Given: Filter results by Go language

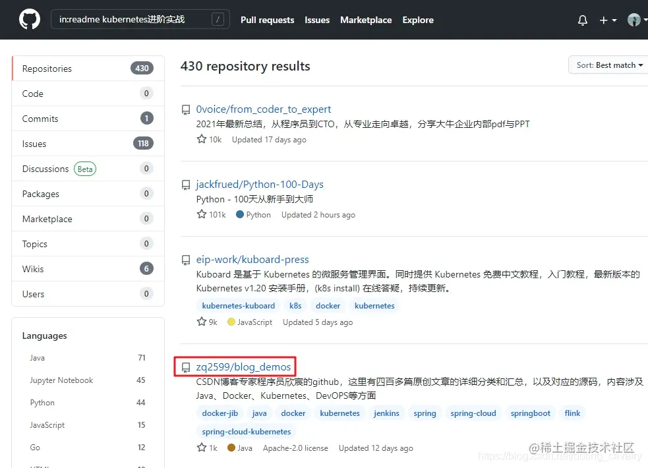Looking at the screenshot, I should [88, 448].
